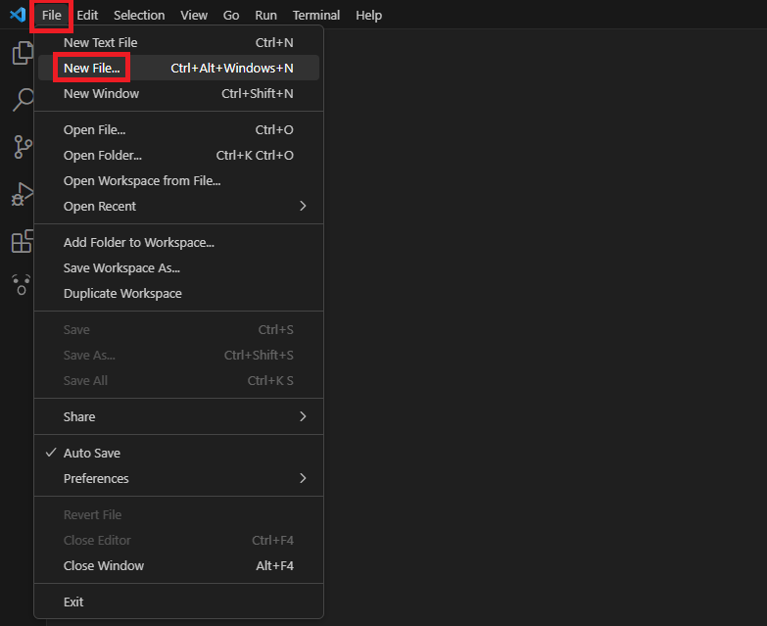The width and height of the screenshot is (767, 626).
Task: Open the Edit menu
Action: point(87,15)
